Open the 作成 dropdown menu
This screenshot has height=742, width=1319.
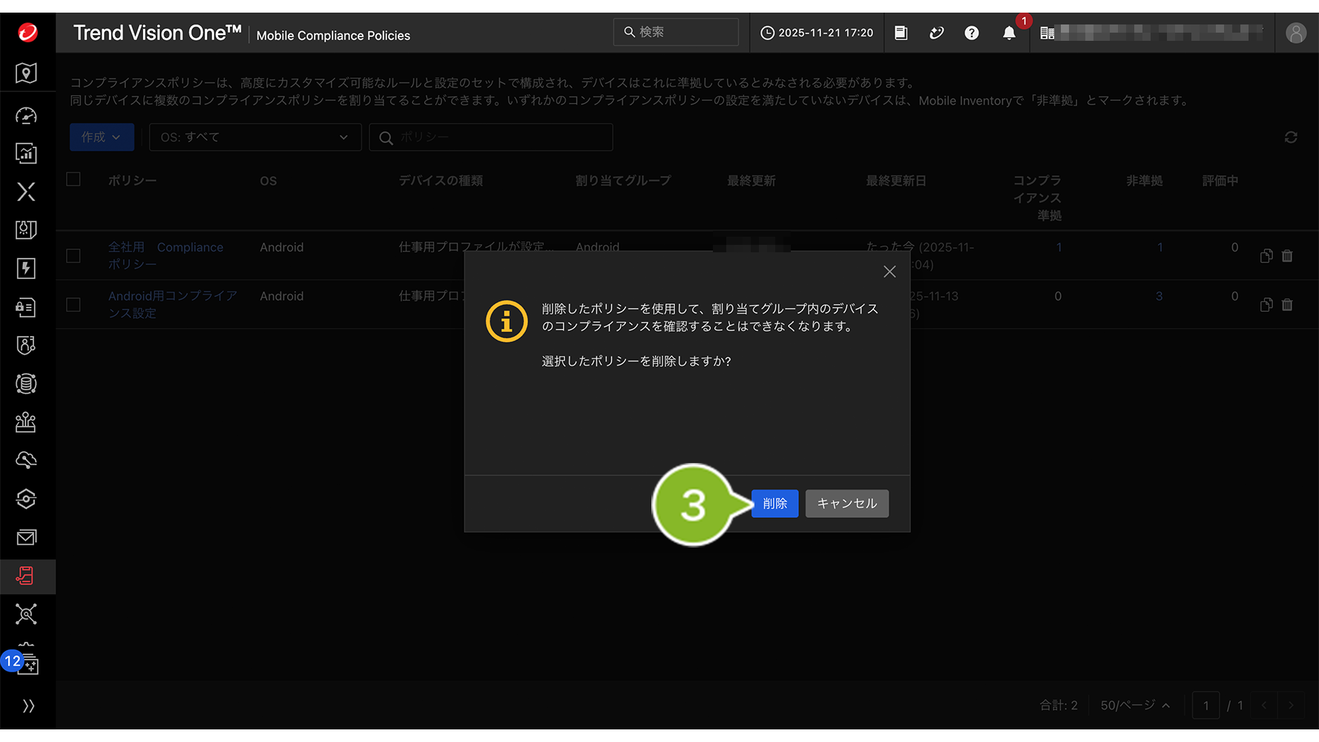[x=102, y=137]
